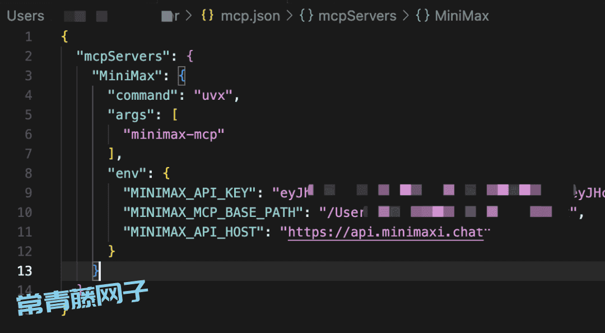This screenshot has height=333, width=605.
Task: Click line number 9 in the gutter
Action: pyautogui.click(x=28, y=193)
